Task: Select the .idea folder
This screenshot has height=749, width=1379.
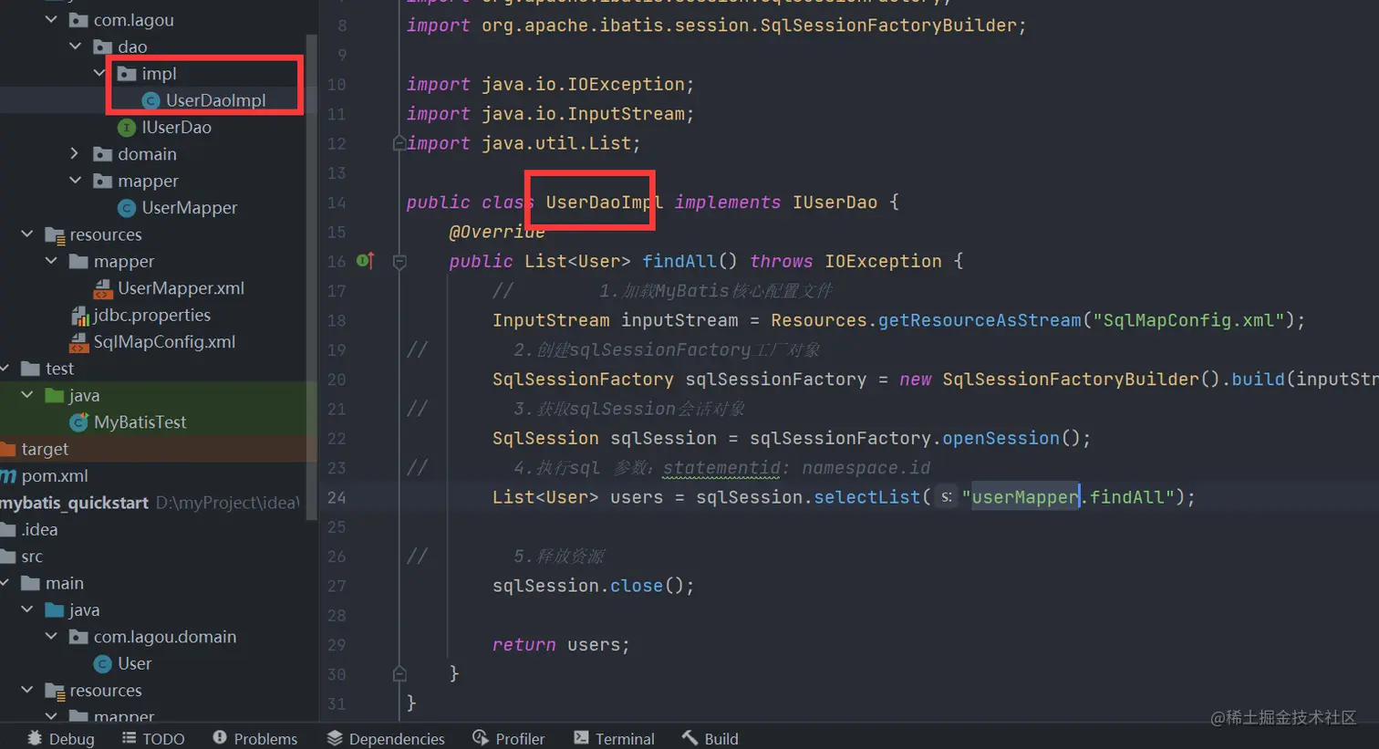Action: (39, 529)
